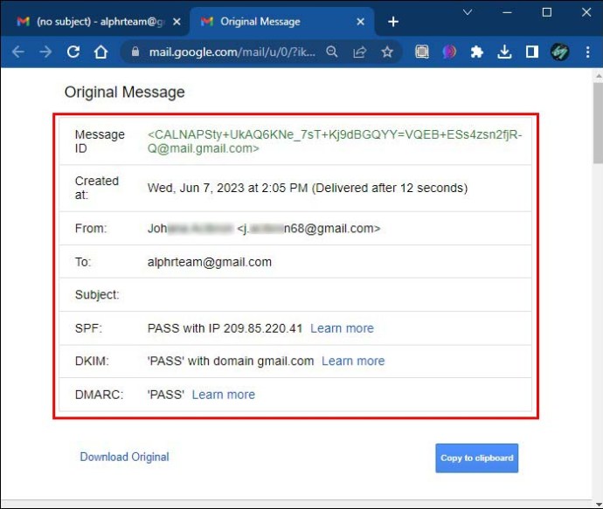
Task: Click 'alphrteam@gmail.com' recipient text
Action: (x=210, y=262)
